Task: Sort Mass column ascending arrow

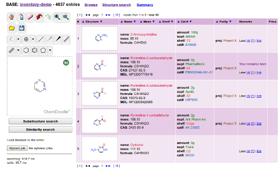Action: click(x=141, y=22)
